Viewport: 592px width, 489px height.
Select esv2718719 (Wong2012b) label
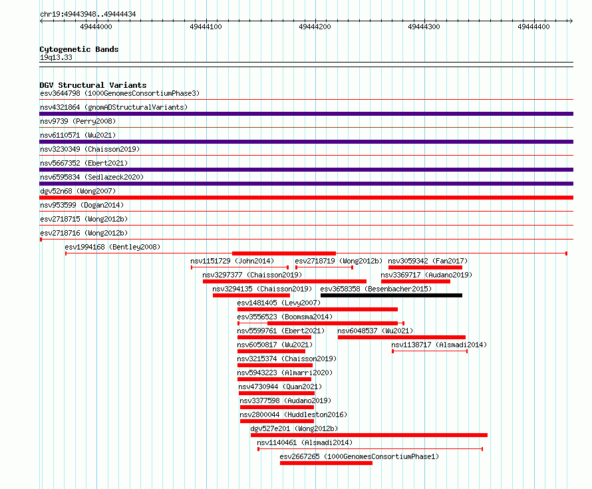tap(339, 261)
